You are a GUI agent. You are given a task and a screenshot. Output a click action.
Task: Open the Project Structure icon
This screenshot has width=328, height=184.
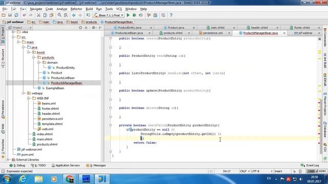click(155, 15)
